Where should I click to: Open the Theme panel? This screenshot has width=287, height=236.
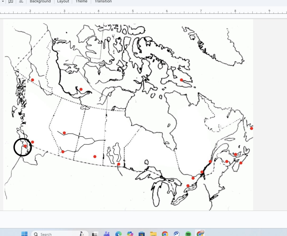81,2
